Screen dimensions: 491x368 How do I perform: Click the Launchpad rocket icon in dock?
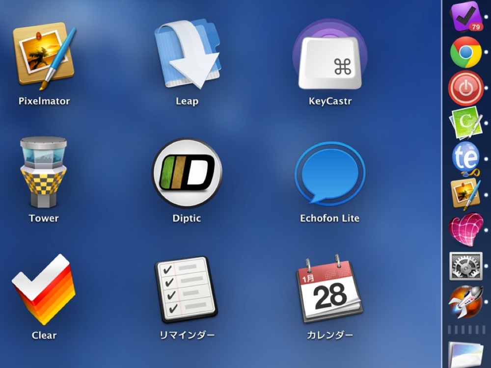click(465, 302)
